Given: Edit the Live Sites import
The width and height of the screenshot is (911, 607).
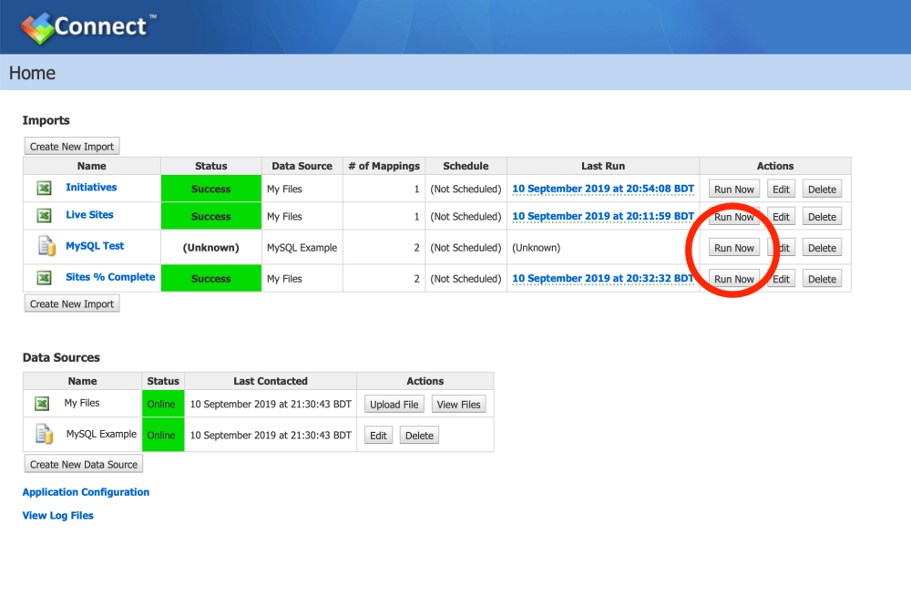Looking at the screenshot, I should coord(781,216).
